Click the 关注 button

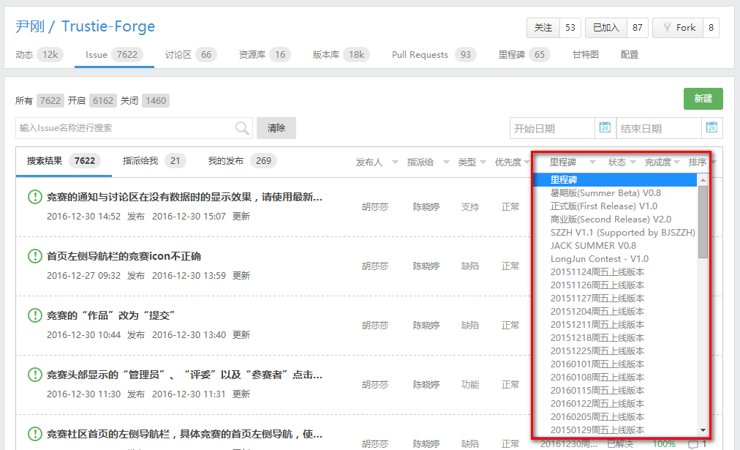[543, 28]
